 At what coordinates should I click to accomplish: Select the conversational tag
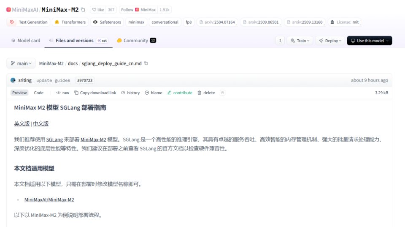[165, 22]
